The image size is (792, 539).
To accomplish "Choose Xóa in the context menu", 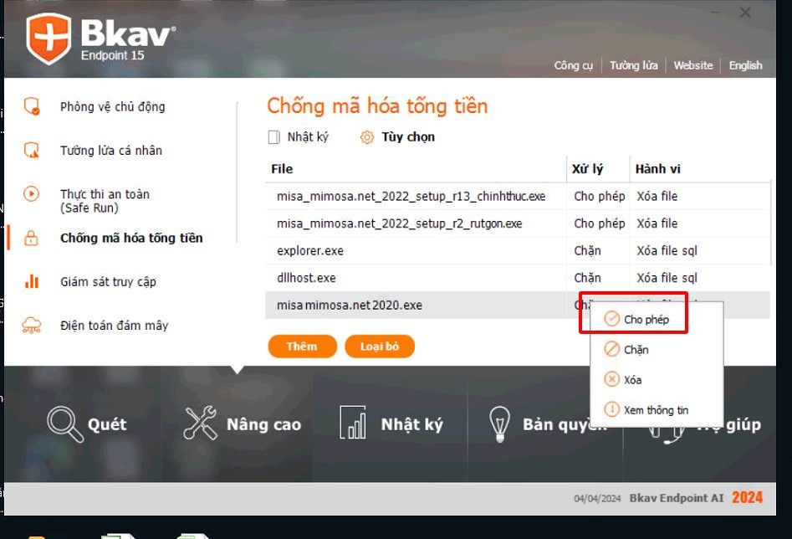I will (x=632, y=380).
